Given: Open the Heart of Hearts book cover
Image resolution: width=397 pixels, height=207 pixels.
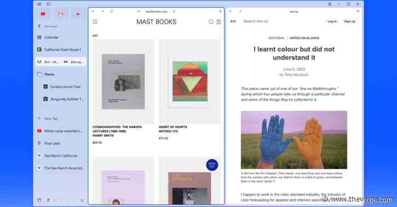Looking at the screenshot, I should (x=189, y=81).
